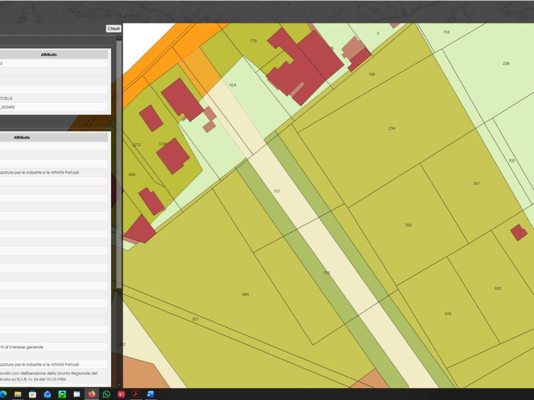The height and width of the screenshot is (400, 534).
Task: Open File Explorer from the taskbar
Action: click(x=18, y=394)
